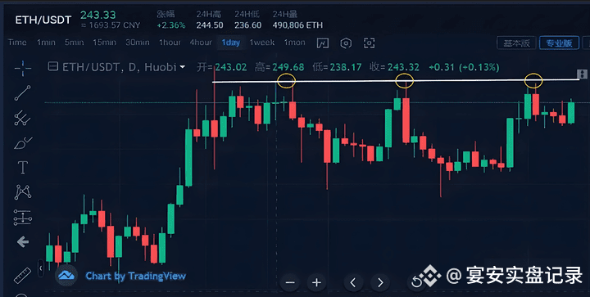The image size is (590, 297).
Task: Select the trend line drawing tool
Action: click(23, 93)
